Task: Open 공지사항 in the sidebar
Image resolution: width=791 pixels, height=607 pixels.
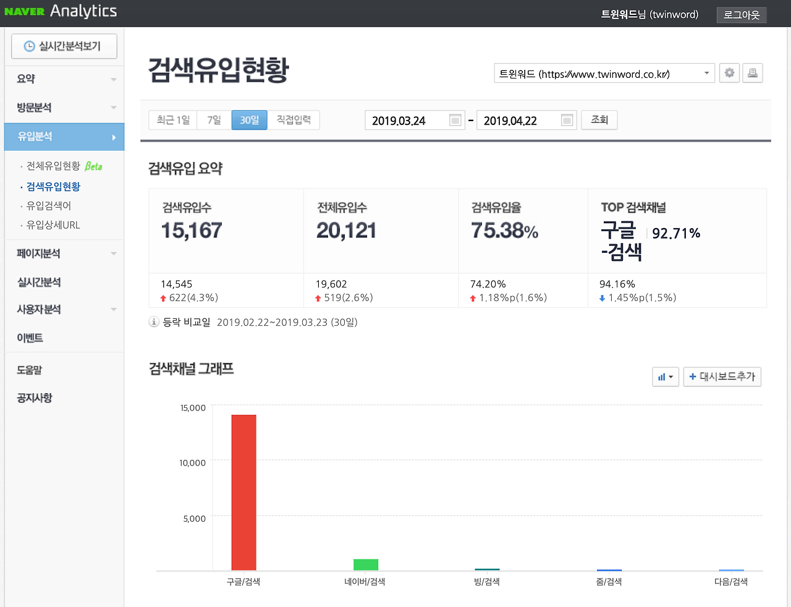Action: pyautogui.click(x=35, y=397)
